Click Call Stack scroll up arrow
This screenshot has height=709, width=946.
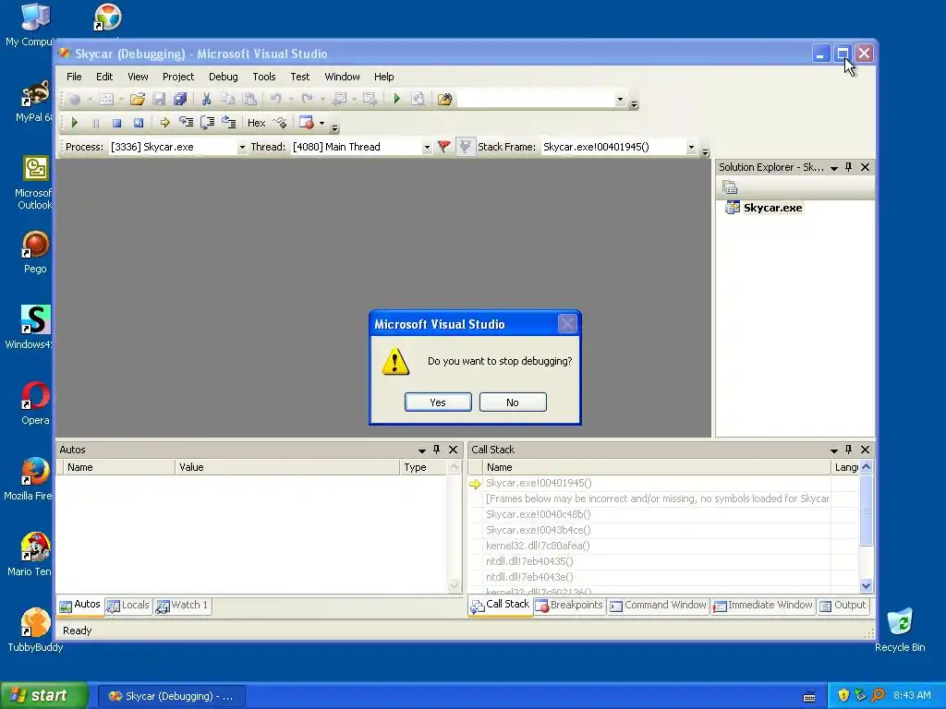click(x=866, y=466)
